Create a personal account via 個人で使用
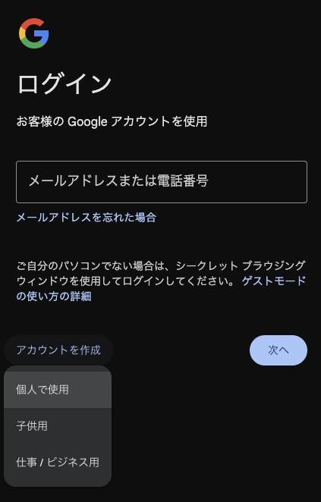Screen dimensions: 321x502 (x=58, y=390)
